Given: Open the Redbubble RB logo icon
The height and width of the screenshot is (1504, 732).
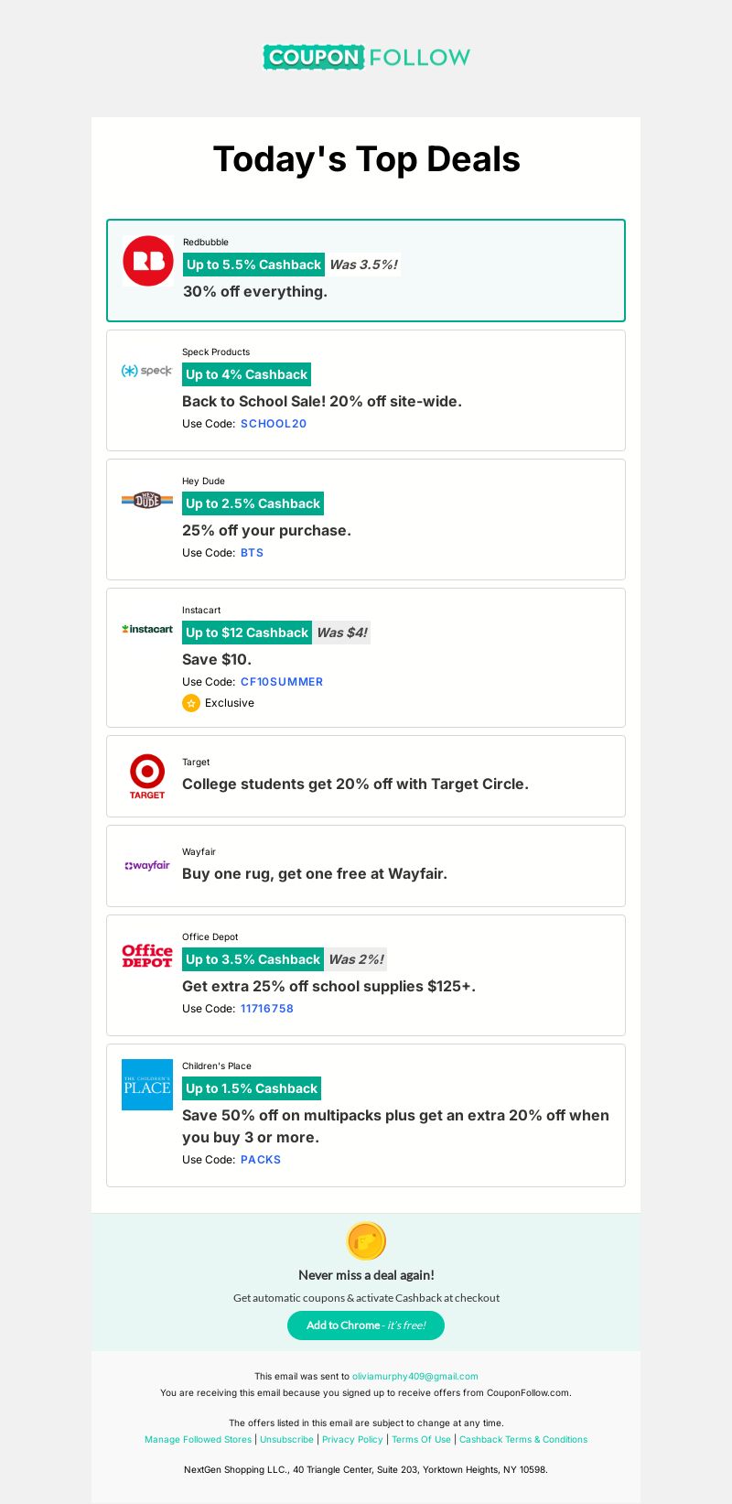Looking at the screenshot, I should tap(148, 261).
